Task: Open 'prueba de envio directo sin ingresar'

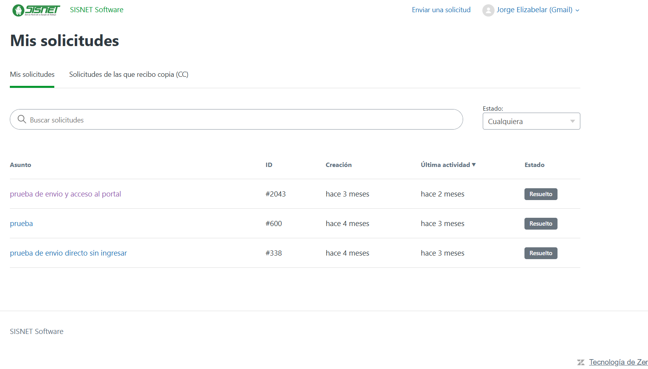Action: pos(68,253)
